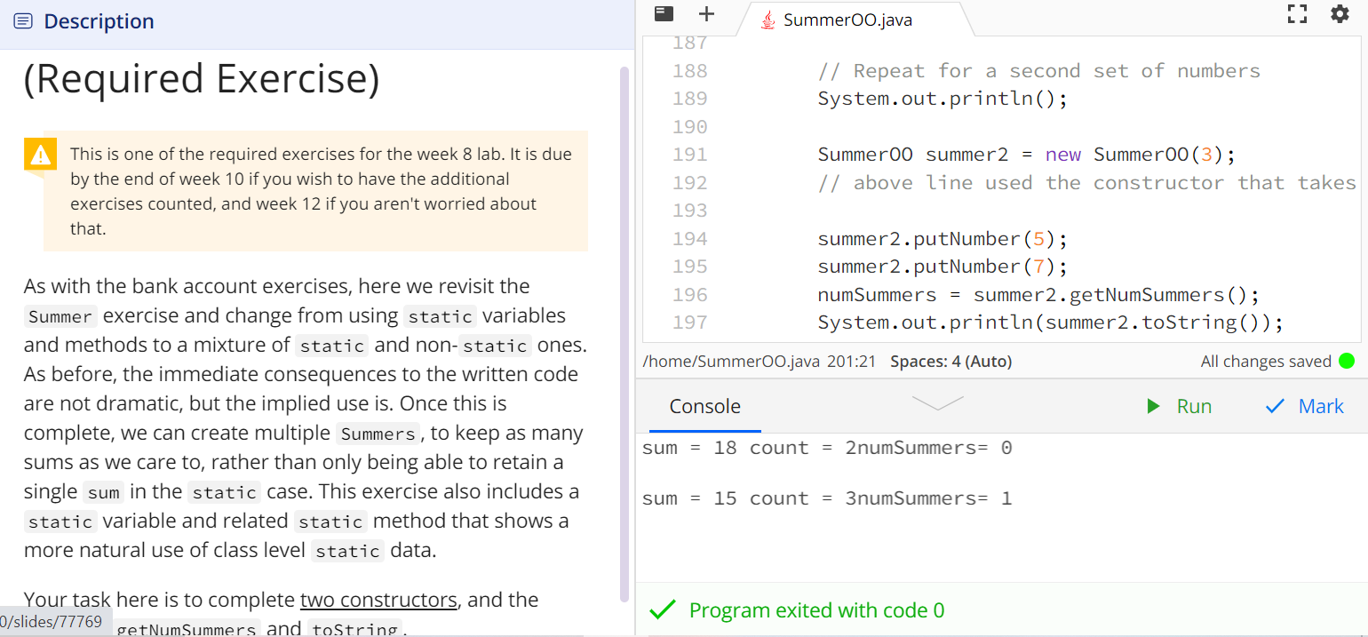Viewport: 1368px width, 637px height.
Task: Click the green saved status dot
Action: pos(1347,361)
